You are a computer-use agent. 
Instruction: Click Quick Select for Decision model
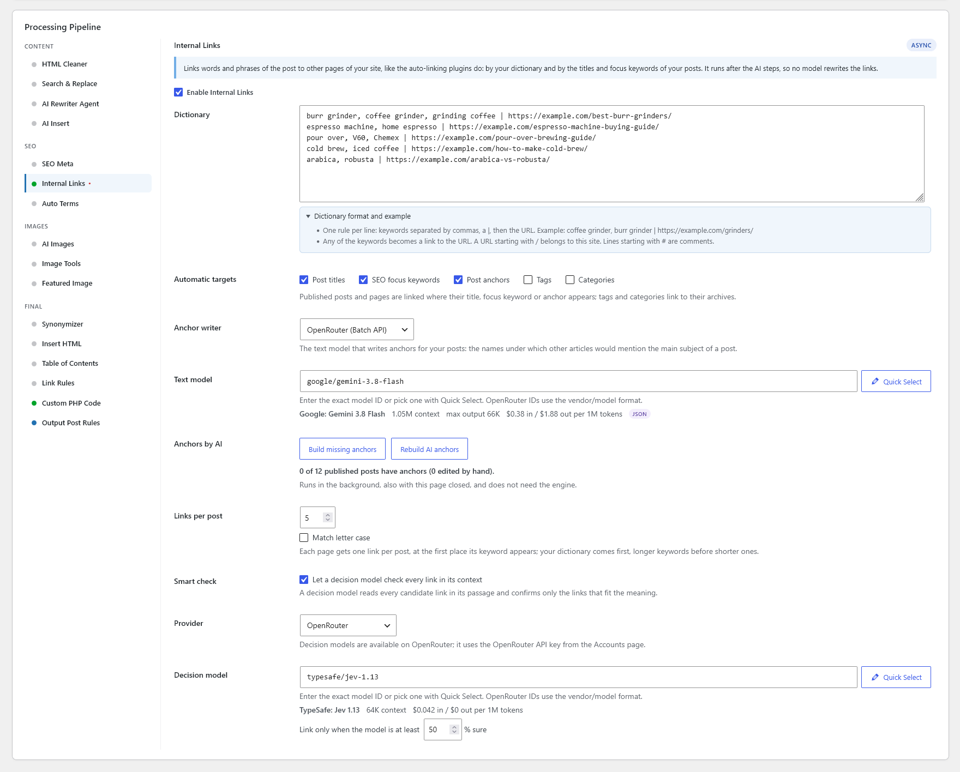[x=896, y=677]
